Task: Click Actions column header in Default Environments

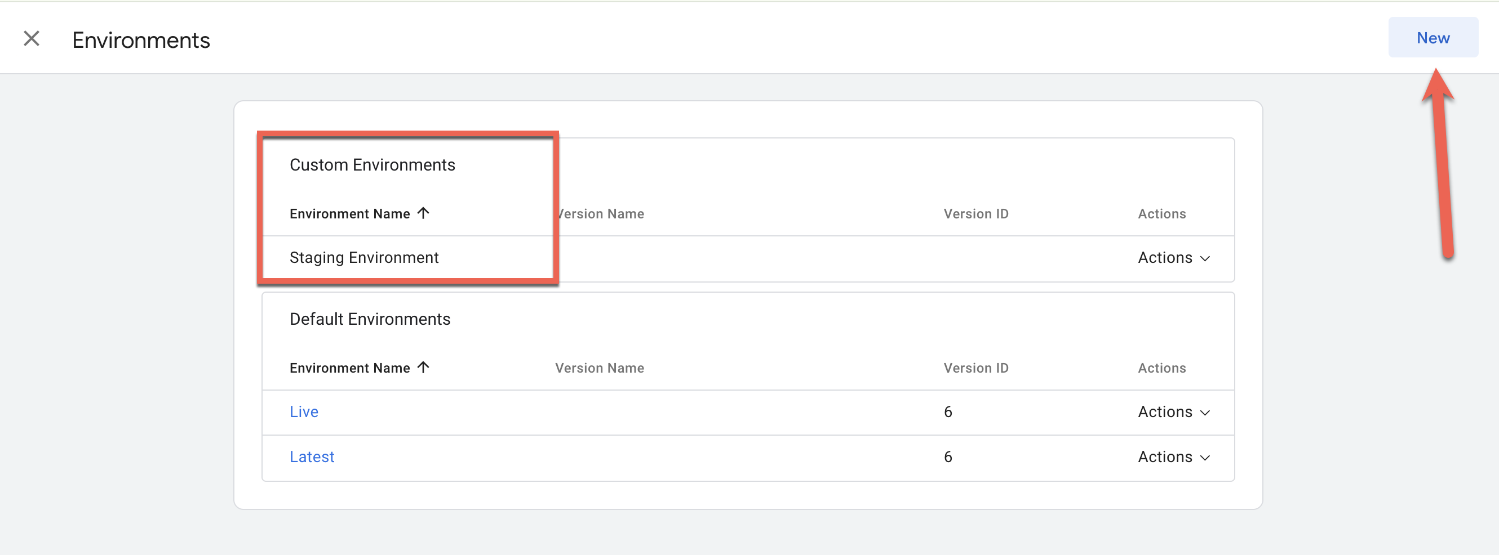Action: point(1161,368)
